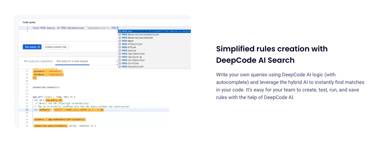Open the Run query on a code snippet tab

point(72,61)
